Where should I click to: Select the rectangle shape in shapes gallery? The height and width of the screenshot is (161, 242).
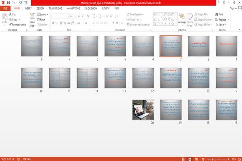click(166, 15)
